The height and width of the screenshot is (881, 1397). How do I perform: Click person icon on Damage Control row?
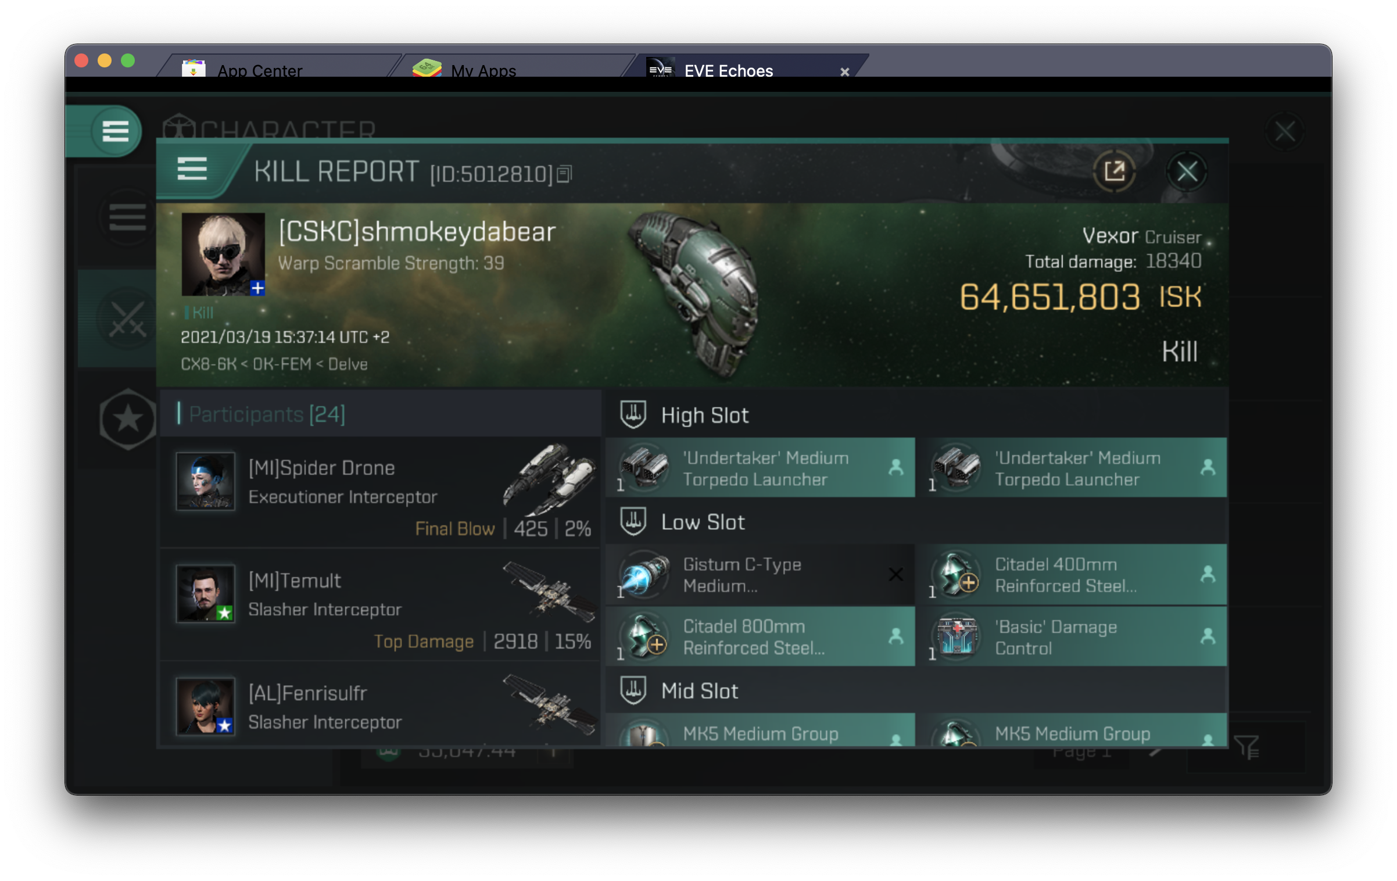(x=1208, y=636)
